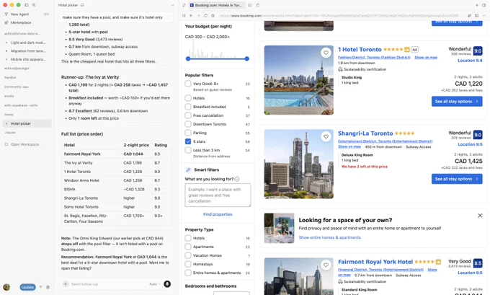The image size is (490, 295).
Task: Select the Booking.com browser tab
Action: click(218, 5)
